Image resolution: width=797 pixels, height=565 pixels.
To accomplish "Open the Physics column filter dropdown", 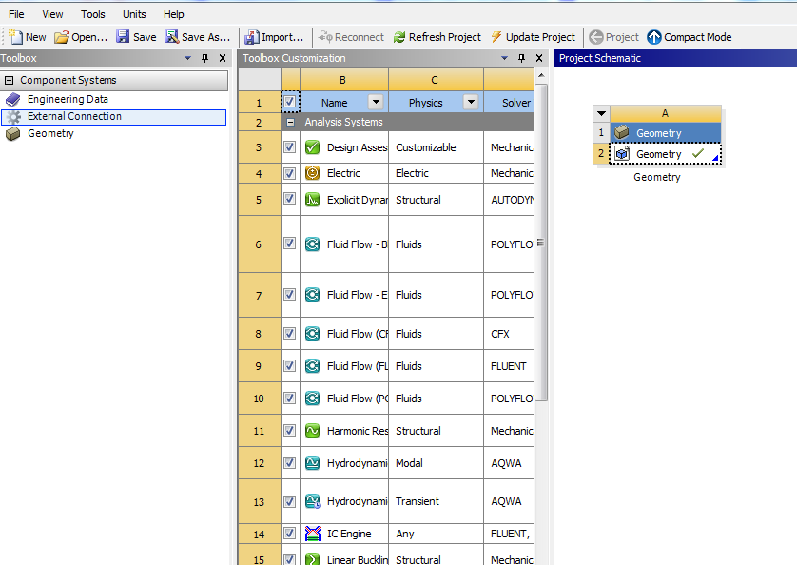I will pos(471,102).
